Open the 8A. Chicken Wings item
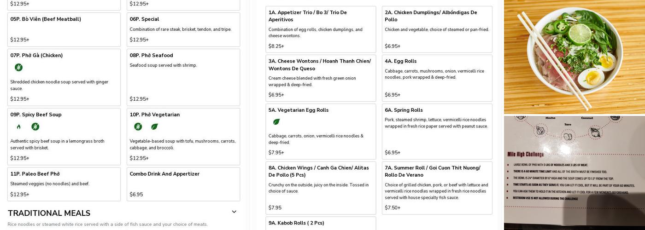The image size is (645, 230). [320, 188]
